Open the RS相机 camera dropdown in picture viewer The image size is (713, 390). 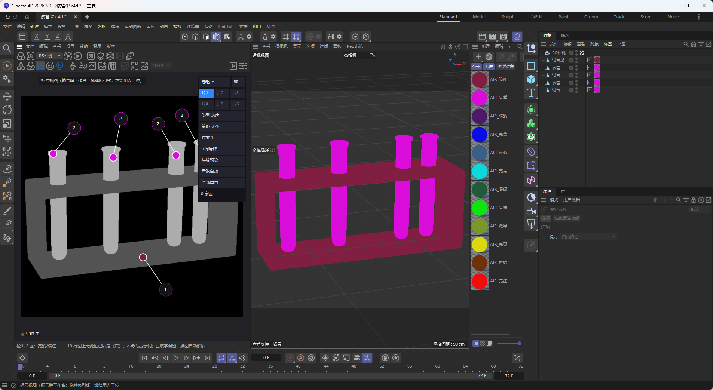click(x=49, y=56)
